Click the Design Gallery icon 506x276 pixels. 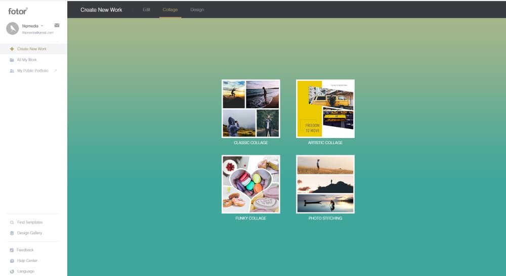(12, 233)
